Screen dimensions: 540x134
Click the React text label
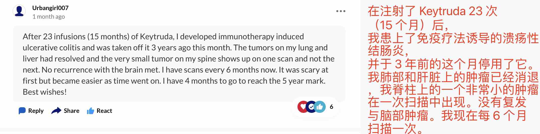coord(104,111)
